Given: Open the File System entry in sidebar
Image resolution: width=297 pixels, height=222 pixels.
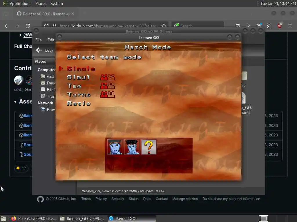Looking at the screenshot, I should (48, 90).
